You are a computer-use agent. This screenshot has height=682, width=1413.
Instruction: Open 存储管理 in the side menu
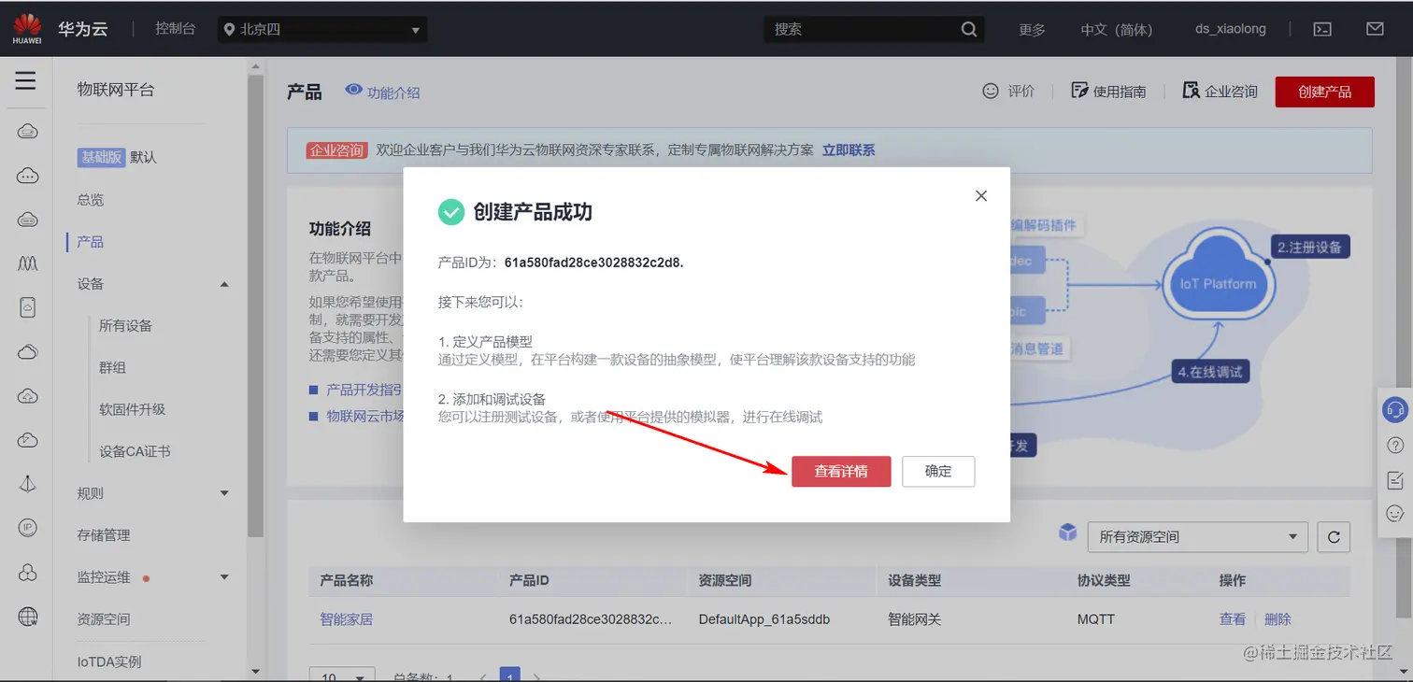(x=104, y=535)
